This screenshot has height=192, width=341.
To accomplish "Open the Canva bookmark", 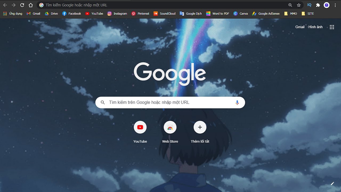I will tap(241, 14).
